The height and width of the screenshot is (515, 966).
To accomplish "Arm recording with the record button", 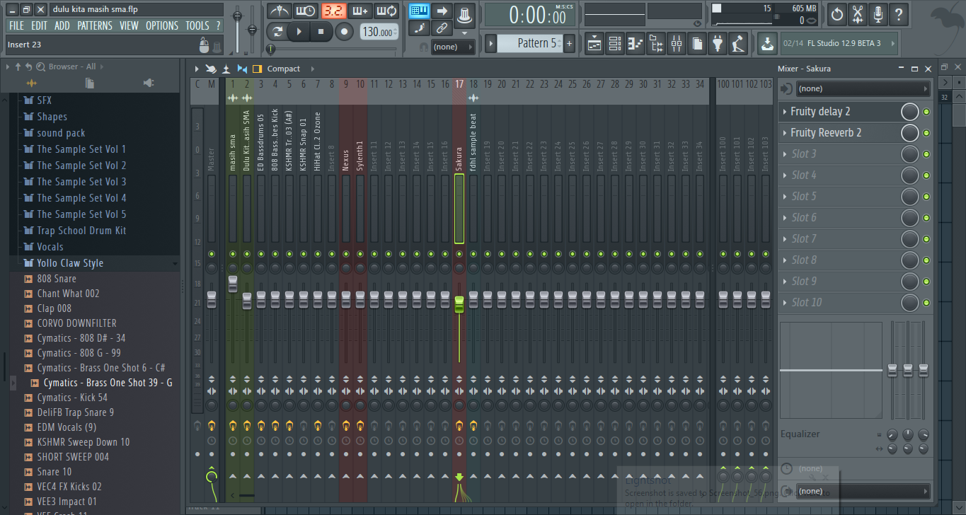I will (344, 32).
